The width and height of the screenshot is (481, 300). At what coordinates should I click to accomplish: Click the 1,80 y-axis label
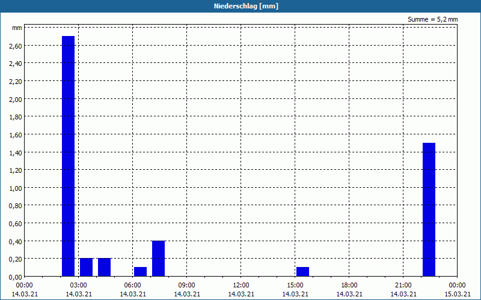pyautogui.click(x=16, y=117)
